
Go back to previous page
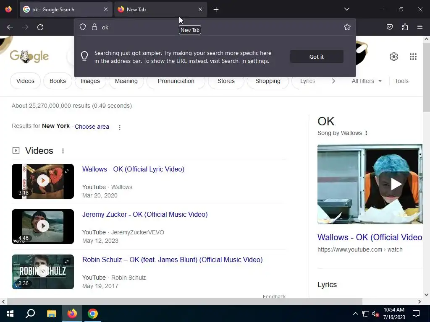[x=10, y=27]
